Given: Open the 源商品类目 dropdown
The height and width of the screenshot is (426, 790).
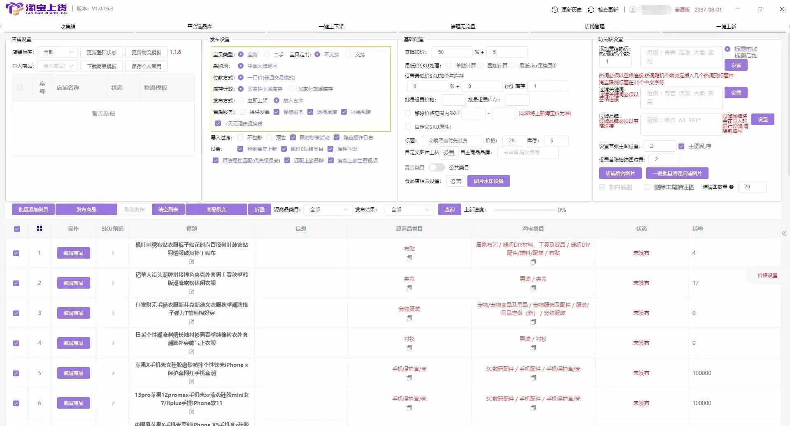Looking at the screenshot, I should (x=328, y=209).
